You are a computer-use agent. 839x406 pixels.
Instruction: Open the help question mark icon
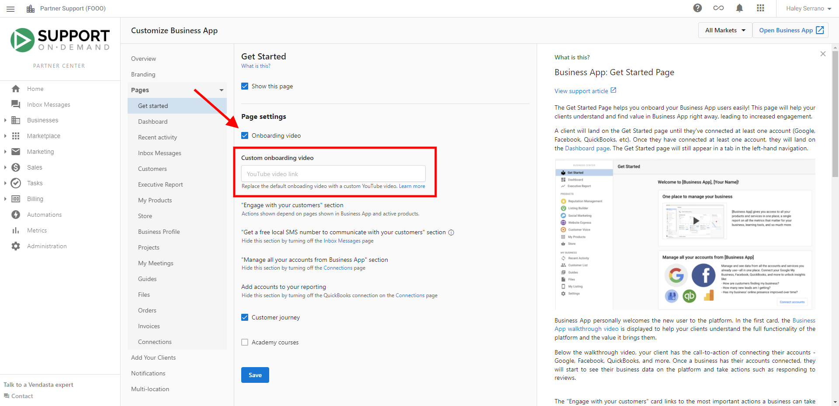click(697, 8)
